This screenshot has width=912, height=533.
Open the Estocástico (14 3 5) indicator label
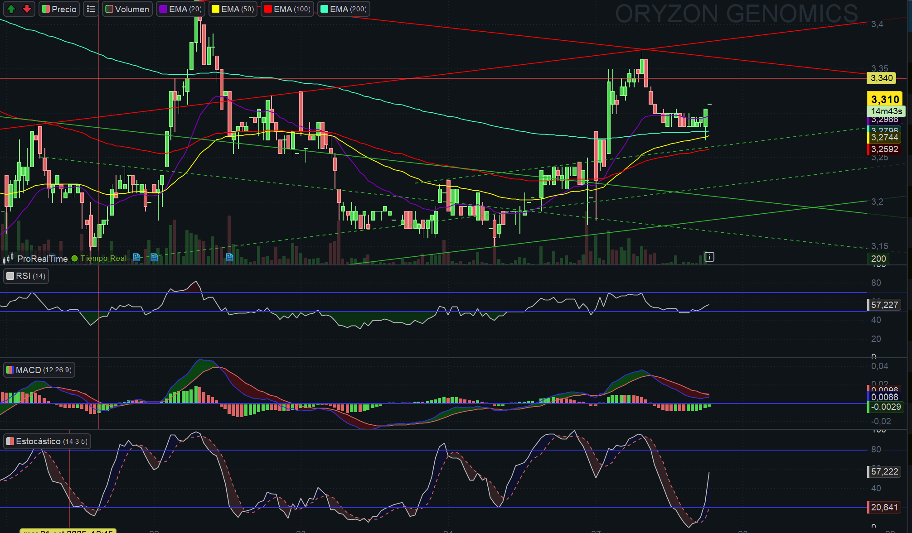coord(47,442)
